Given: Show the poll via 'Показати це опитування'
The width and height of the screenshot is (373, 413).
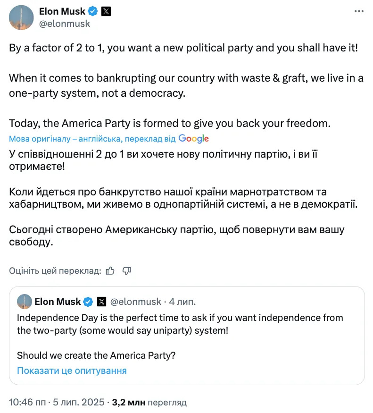Looking at the screenshot, I should (72, 371).
